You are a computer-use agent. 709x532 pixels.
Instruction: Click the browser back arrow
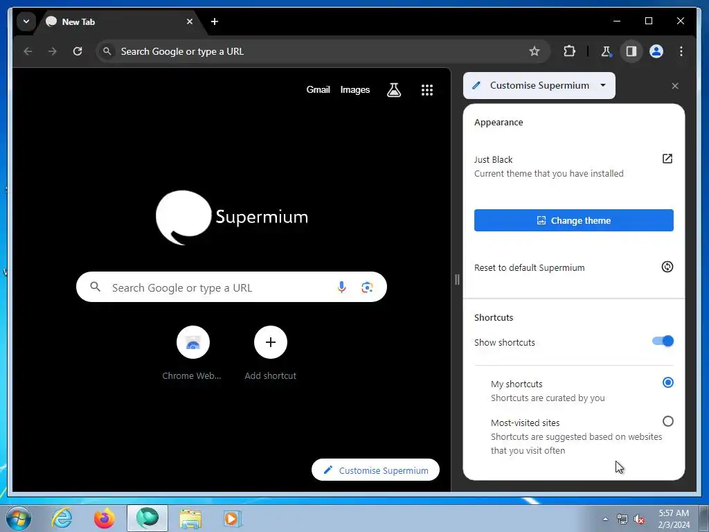click(28, 51)
